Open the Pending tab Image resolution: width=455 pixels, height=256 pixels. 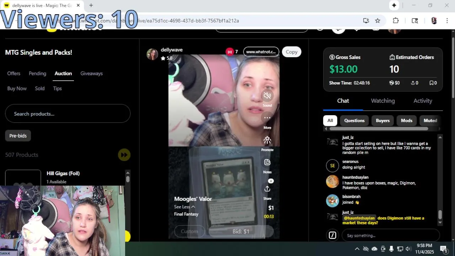click(37, 73)
